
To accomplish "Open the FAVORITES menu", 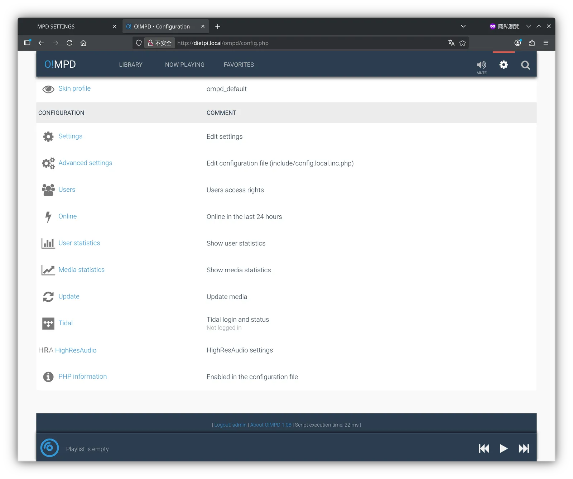I will [x=239, y=65].
